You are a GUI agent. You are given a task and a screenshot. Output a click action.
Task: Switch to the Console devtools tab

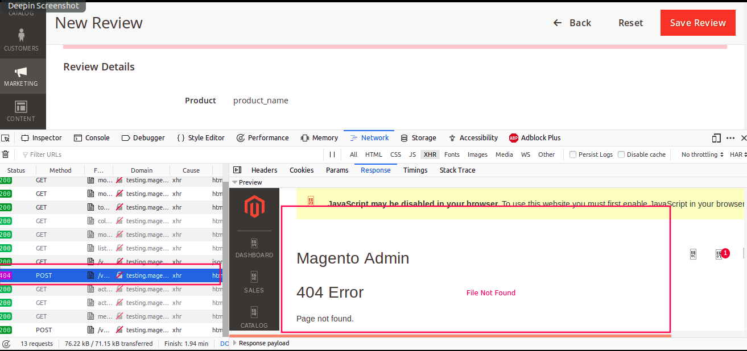point(92,138)
